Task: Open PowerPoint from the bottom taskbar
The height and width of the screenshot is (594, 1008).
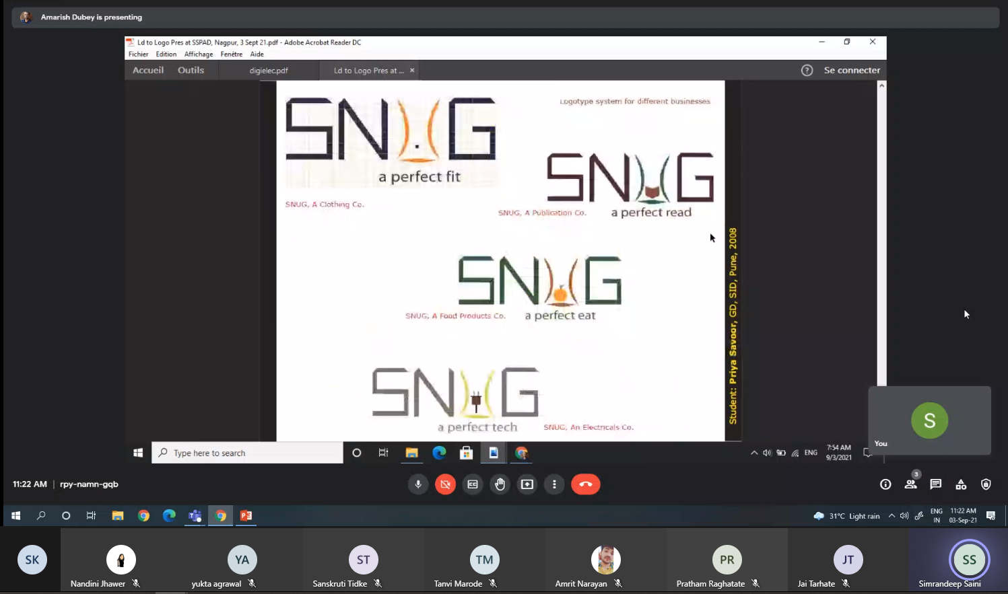Action: [246, 516]
